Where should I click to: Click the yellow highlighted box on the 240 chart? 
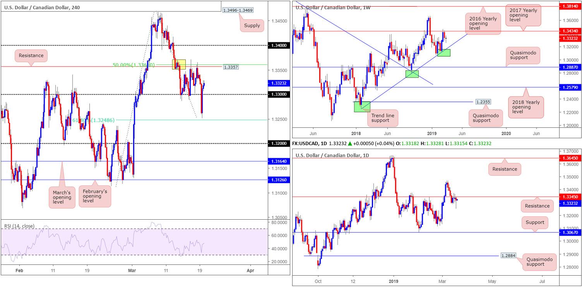tap(179, 64)
